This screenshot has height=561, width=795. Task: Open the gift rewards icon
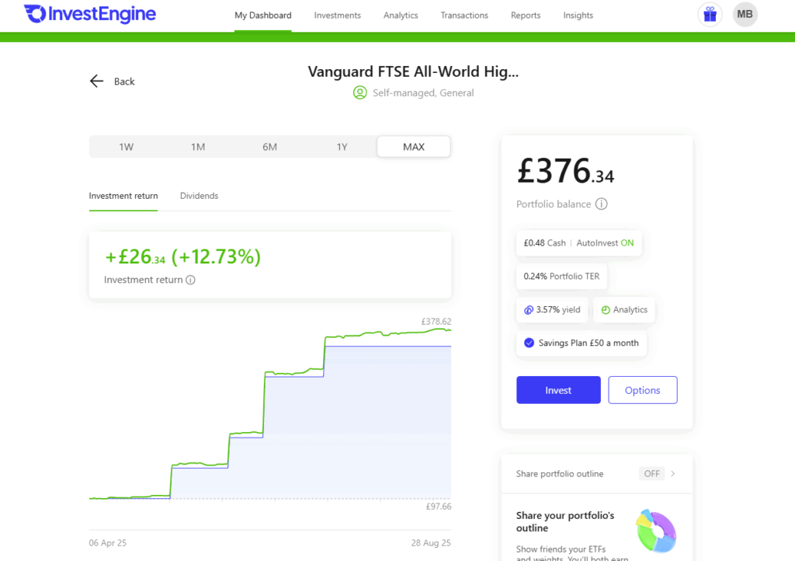(710, 14)
